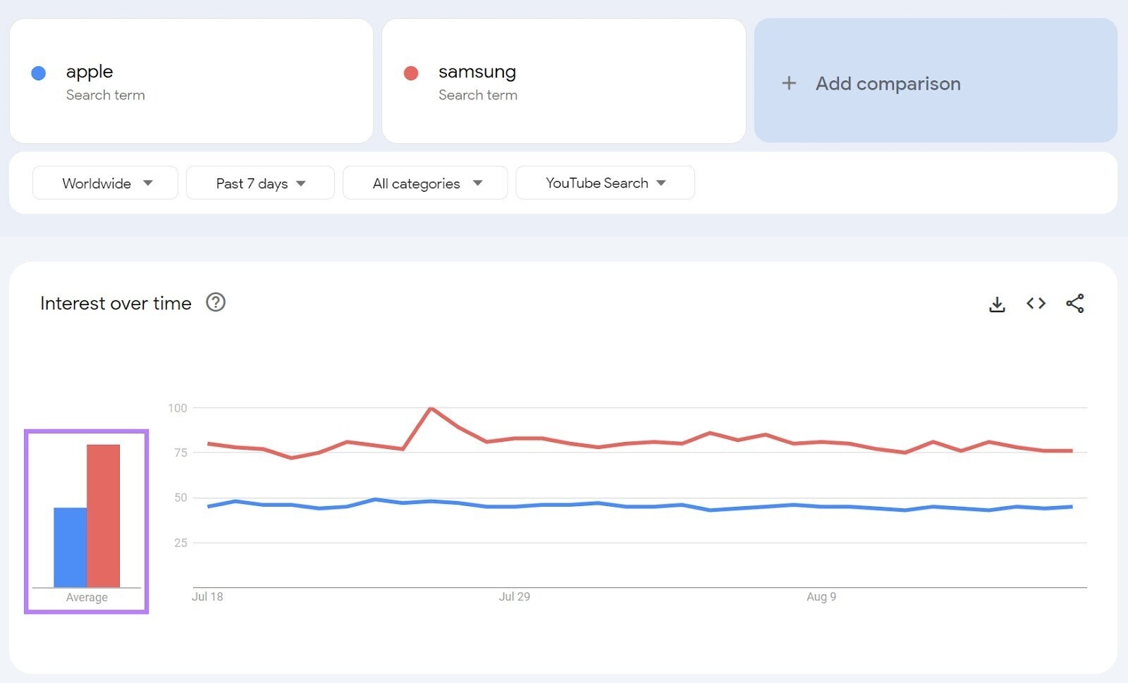Open the All categories dropdown
This screenshot has height=683, width=1128.
coord(424,183)
